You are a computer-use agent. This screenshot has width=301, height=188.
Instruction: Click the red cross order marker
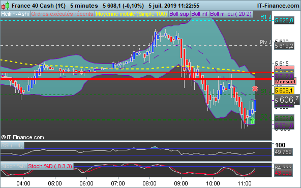[x=255, y=88]
